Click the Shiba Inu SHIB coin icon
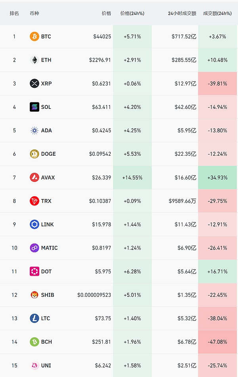Image resolution: width=238 pixels, height=377 pixels. pos(35,295)
